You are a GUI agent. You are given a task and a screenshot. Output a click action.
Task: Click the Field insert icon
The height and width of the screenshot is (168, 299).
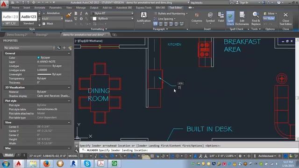point(221,17)
